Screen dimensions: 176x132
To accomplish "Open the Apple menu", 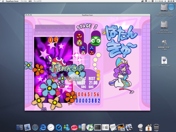I will [x=3, y=1].
